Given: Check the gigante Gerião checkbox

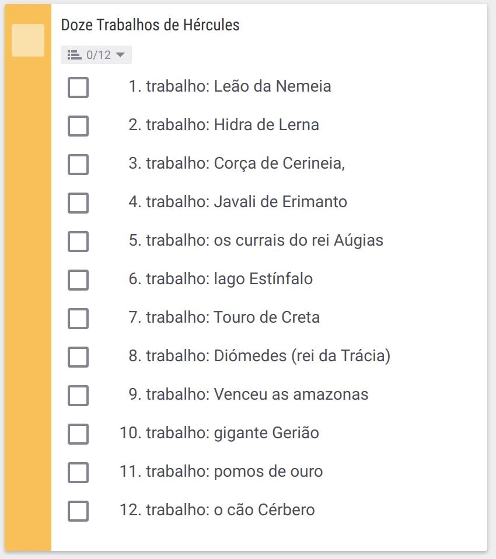Looking at the screenshot, I should point(78,434).
